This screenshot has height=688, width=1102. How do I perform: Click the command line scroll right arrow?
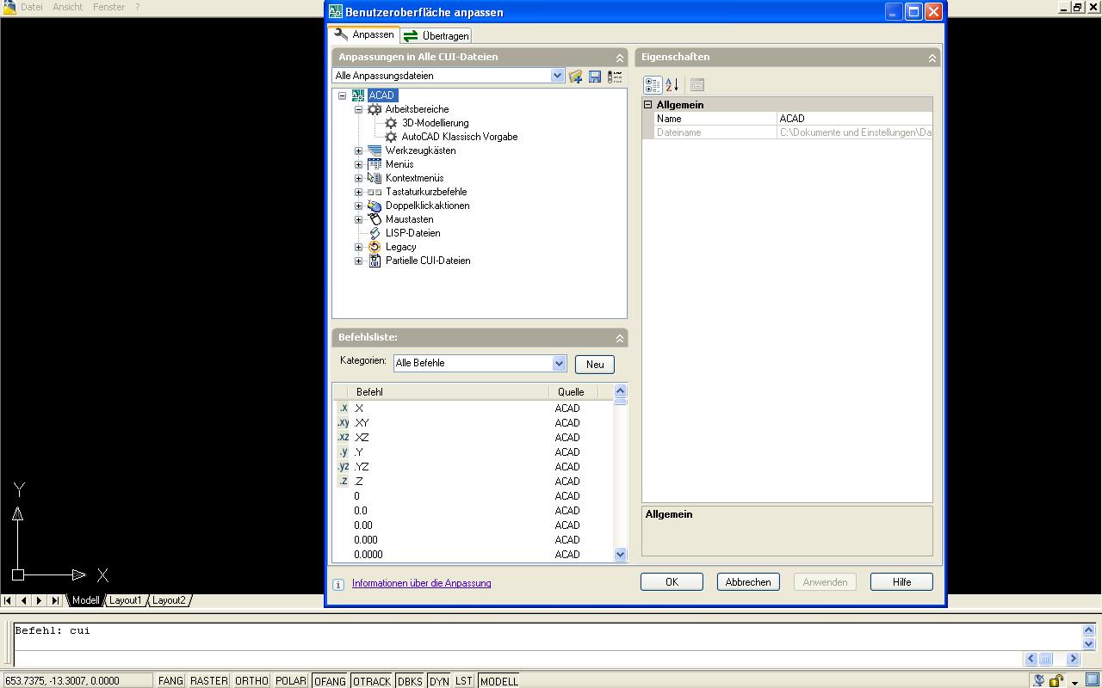point(1073,659)
